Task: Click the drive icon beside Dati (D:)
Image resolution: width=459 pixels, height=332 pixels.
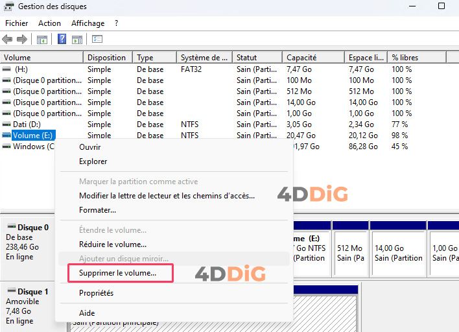Action: (6, 124)
